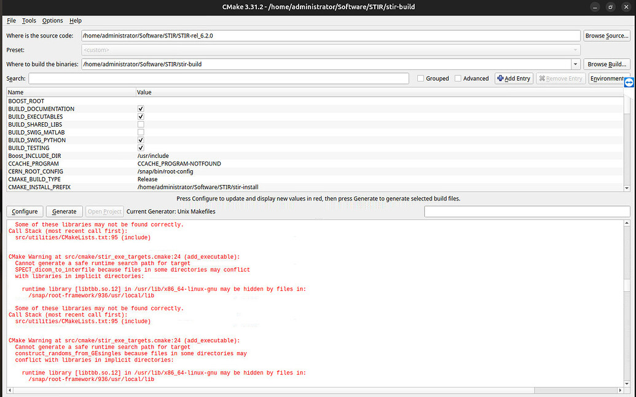The height and width of the screenshot is (397, 636).
Task: Uncheck the BUILD_SWIG_PYTHON option
Action: click(x=140, y=140)
